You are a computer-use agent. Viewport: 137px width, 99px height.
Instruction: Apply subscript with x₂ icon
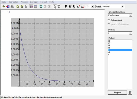(83, 7)
